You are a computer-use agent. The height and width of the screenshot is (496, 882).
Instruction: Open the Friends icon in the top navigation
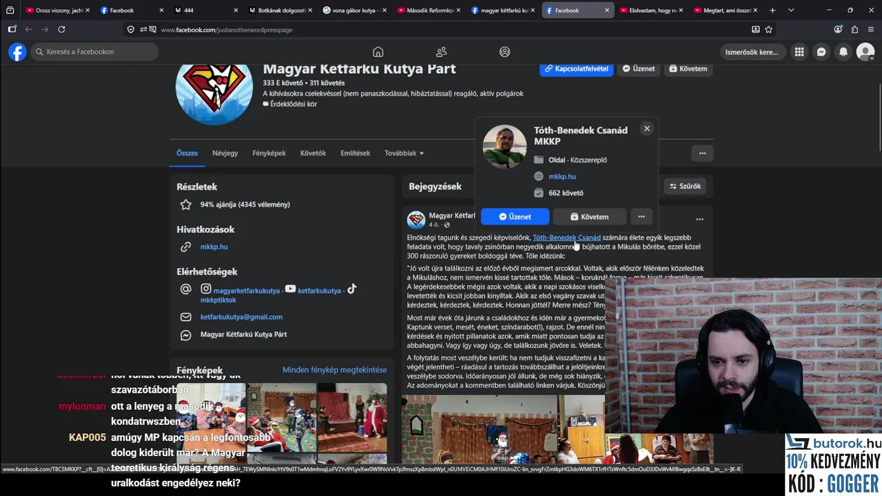point(442,52)
